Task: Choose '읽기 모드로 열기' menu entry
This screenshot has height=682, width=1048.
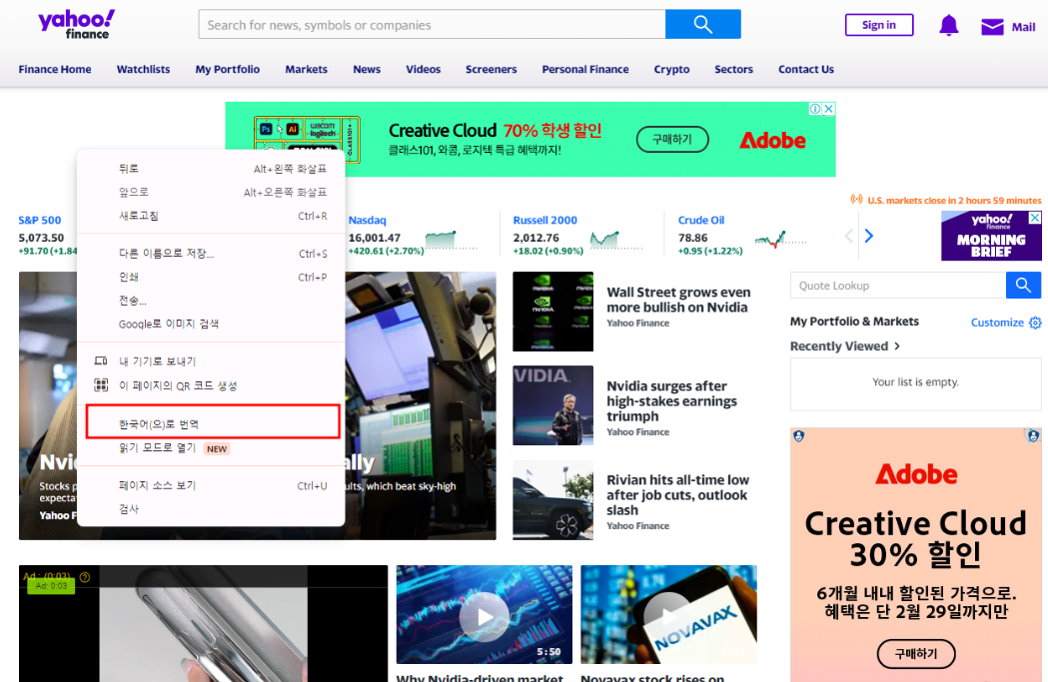Action: [x=211, y=447]
